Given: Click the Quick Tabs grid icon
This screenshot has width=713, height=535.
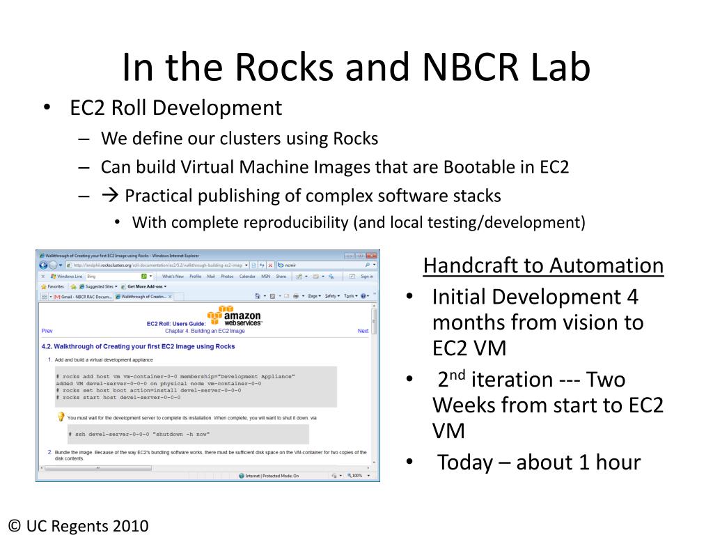Looking at the screenshot, I should click(x=45, y=297).
